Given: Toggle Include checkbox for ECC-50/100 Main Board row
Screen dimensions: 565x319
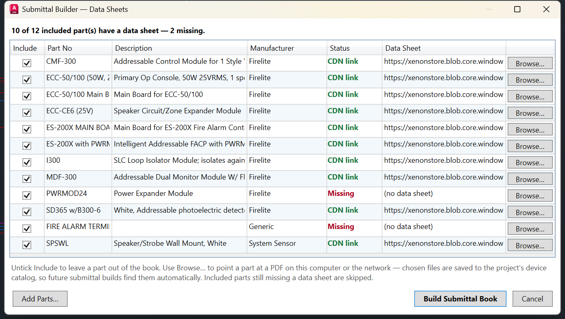Looking at the screenshot, I should point(27,97).
